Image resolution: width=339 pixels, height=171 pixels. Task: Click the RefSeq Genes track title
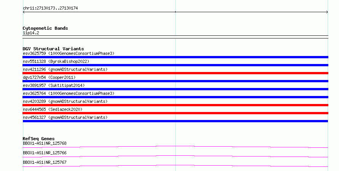point(38,139)
